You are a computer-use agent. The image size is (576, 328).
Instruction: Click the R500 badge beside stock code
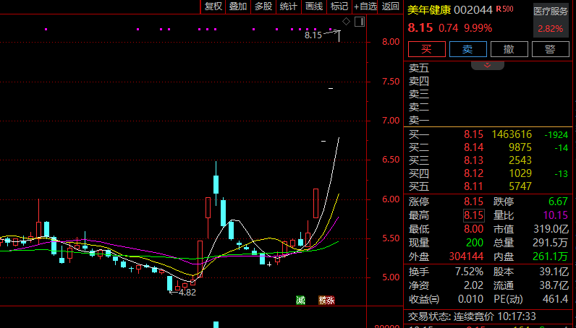pyautogui.click(x=505, y=9)
